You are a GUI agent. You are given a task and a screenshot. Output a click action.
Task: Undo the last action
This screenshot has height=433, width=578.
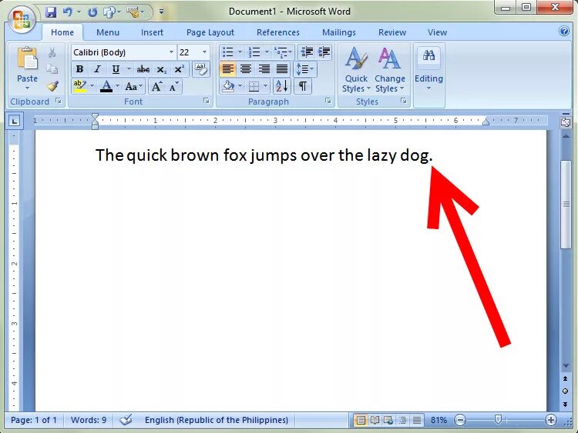pos(68,12)
